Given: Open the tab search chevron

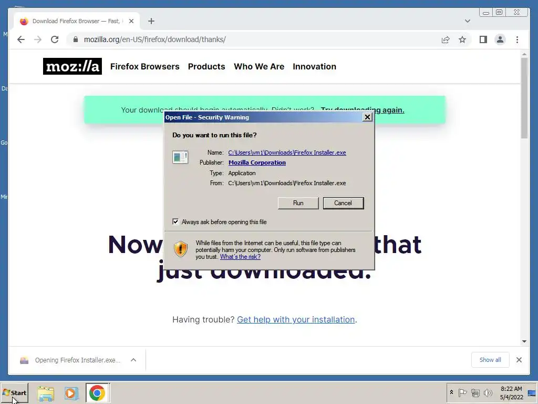Looking at the screenshot, I should (467, 21).
